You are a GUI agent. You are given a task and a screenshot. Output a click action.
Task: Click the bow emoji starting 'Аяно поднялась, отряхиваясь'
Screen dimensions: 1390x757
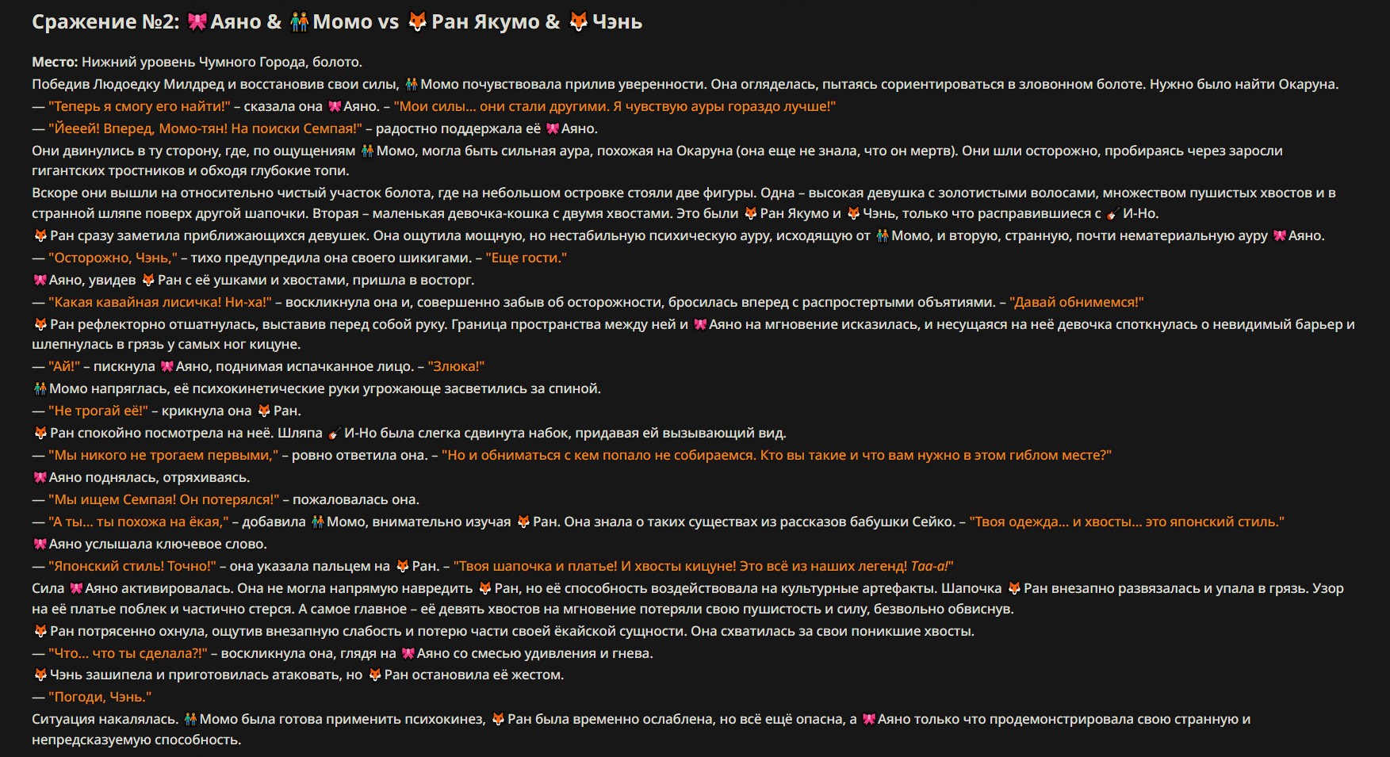click(40, 477)
